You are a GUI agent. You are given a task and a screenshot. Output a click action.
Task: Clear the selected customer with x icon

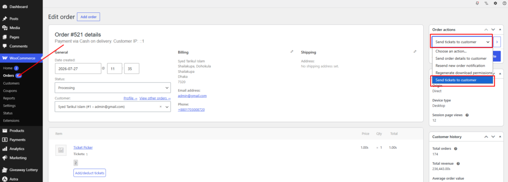[x=160, y=106]
